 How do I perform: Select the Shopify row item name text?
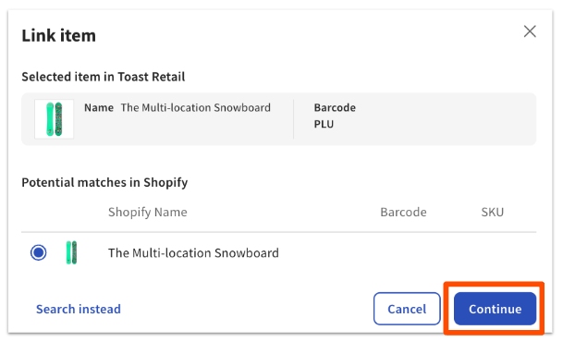[x=193, y=253]
